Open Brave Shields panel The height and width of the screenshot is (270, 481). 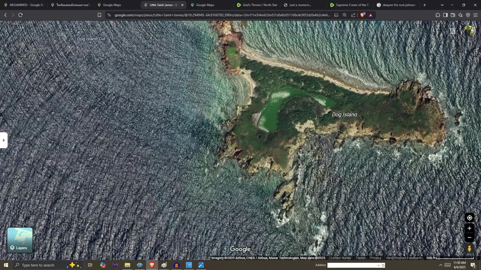pos(362,15)
